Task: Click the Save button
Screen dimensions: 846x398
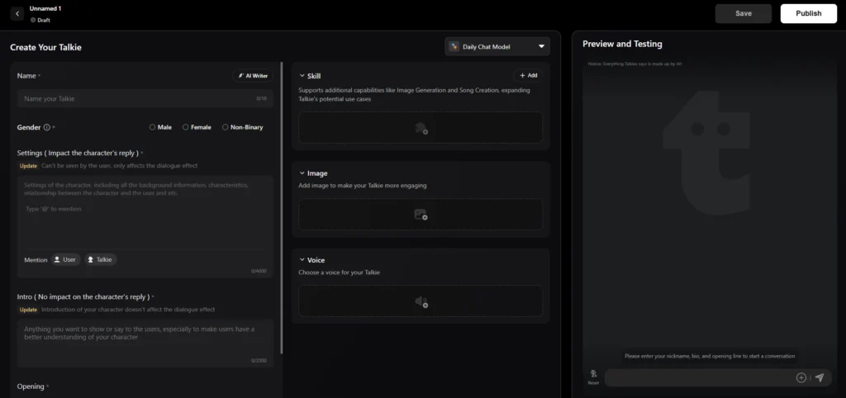Action: pyautogui.click(x=744, y=13)
